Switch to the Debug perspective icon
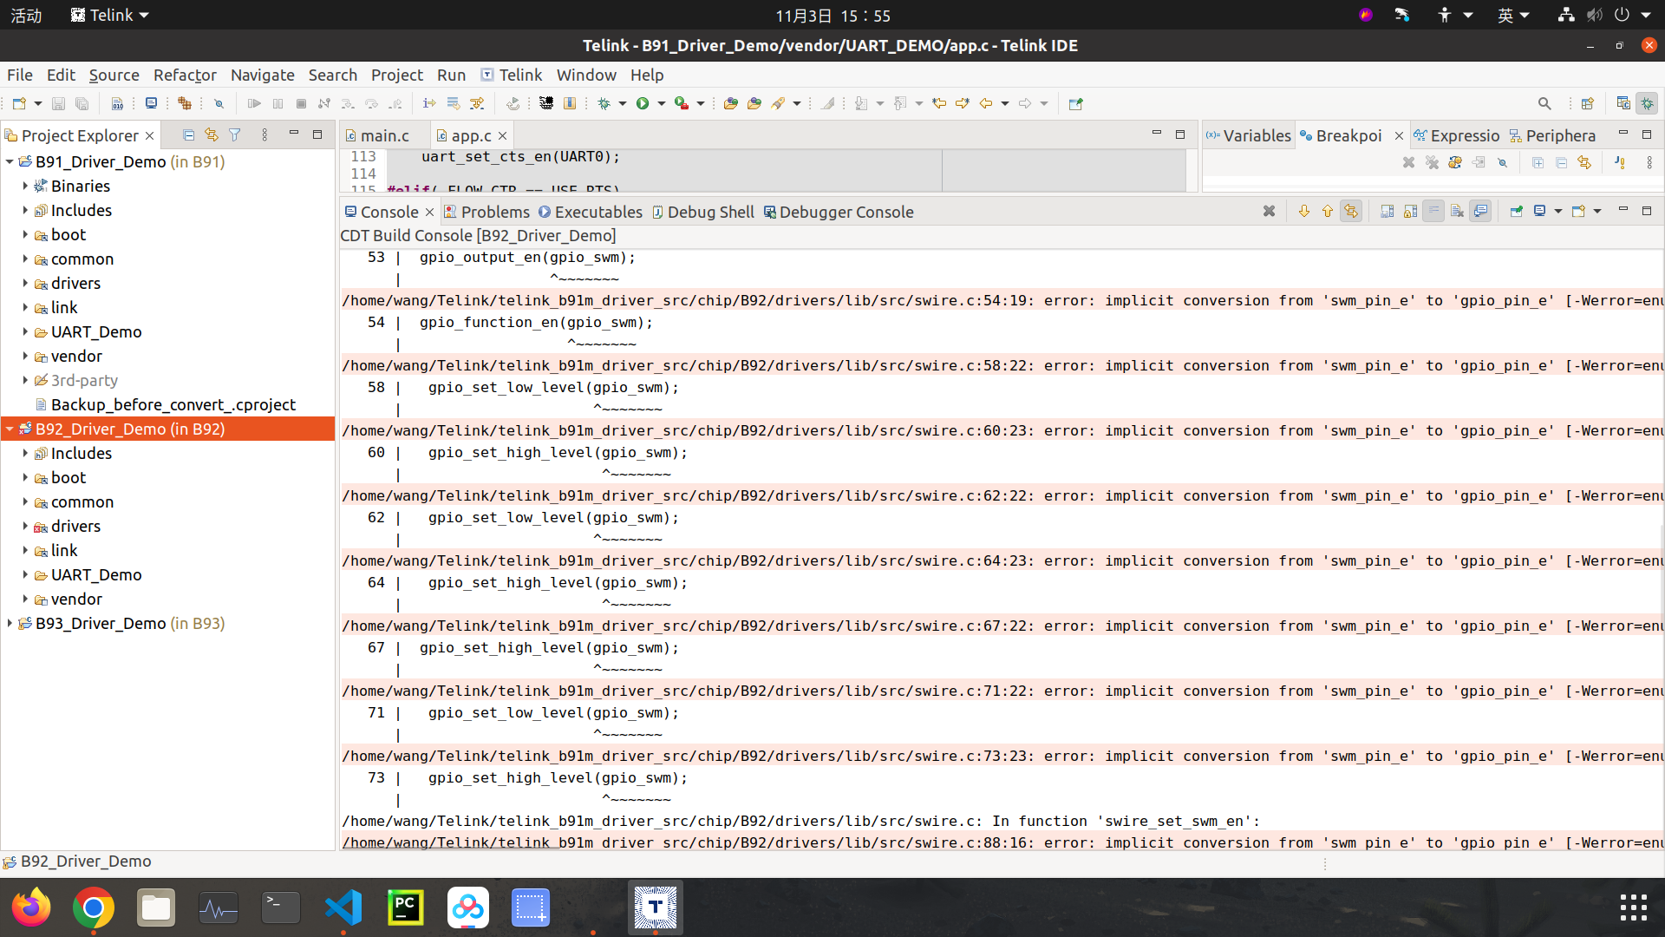This screenshot has width=1665, height=937. pyautogui.click(x=1647, y=103)
